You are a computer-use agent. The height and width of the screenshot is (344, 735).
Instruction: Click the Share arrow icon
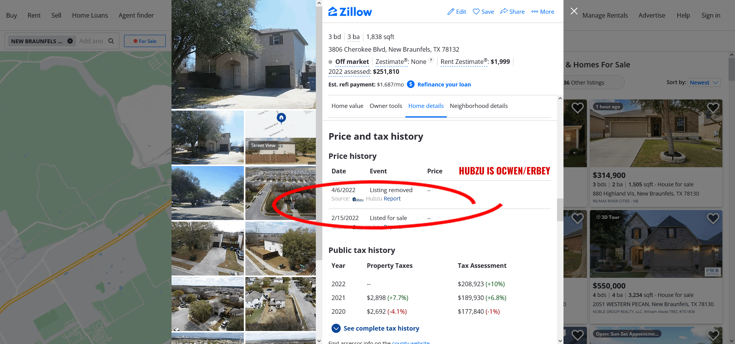[x=504, y=11]
